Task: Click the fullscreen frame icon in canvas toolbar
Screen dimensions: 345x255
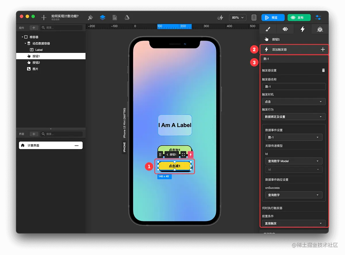Action: [183, 155]
